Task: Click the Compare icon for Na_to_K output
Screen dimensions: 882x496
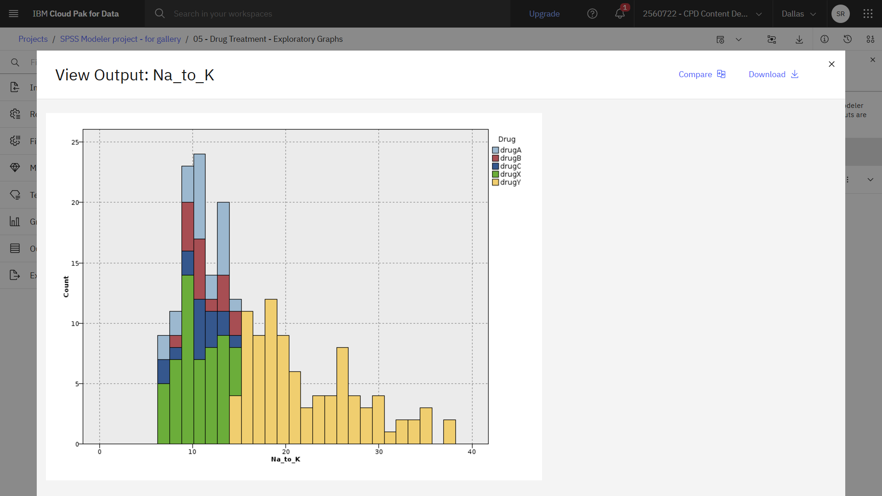Action: point(722,74)
